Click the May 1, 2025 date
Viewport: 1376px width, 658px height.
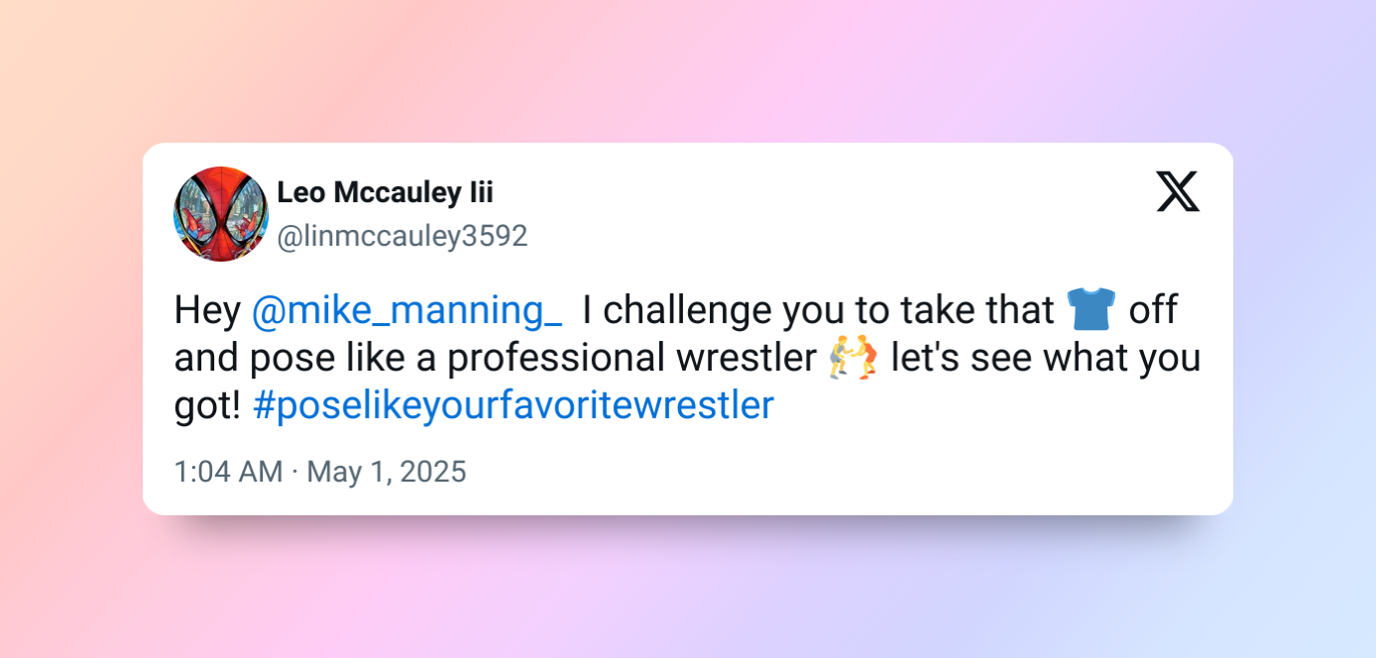[387, 472]
